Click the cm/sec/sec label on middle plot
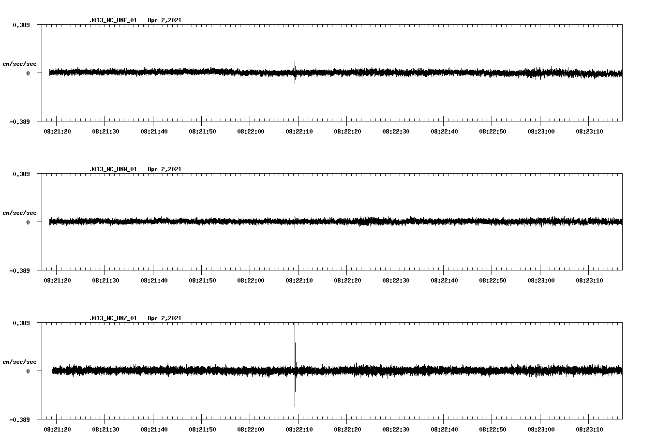This screenshot has height=447, width=657. [x=20, y=212]
